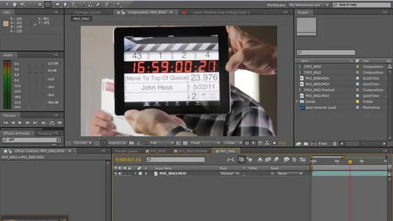Image resolution: width=393 pixels, height=221 pixels.
Task: Play the preview
Action: (x=20, y=123)
